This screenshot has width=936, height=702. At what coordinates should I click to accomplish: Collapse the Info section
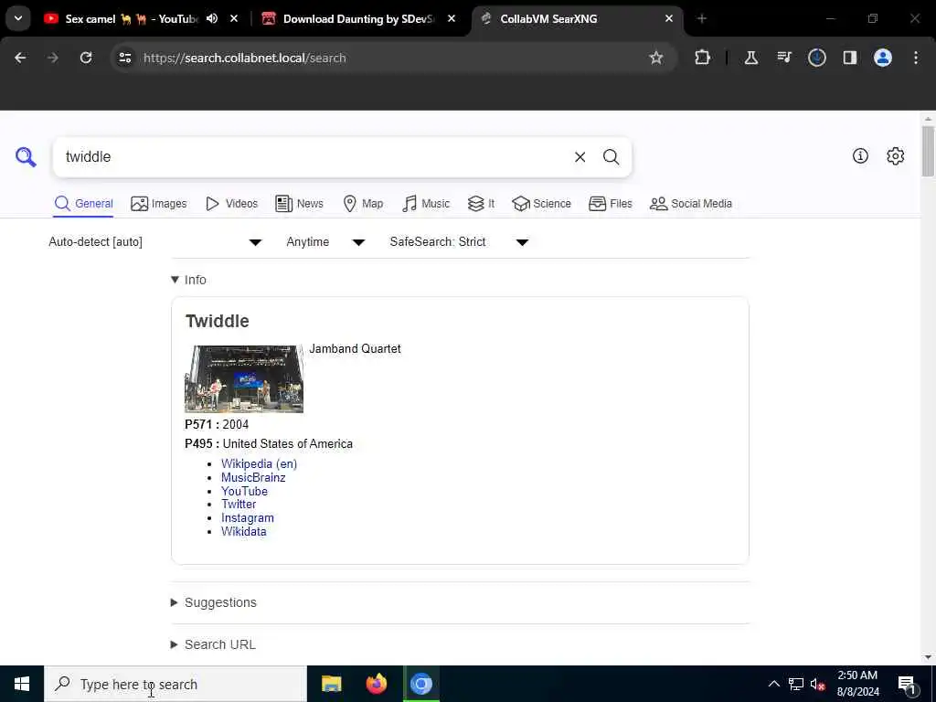point(188,280)
